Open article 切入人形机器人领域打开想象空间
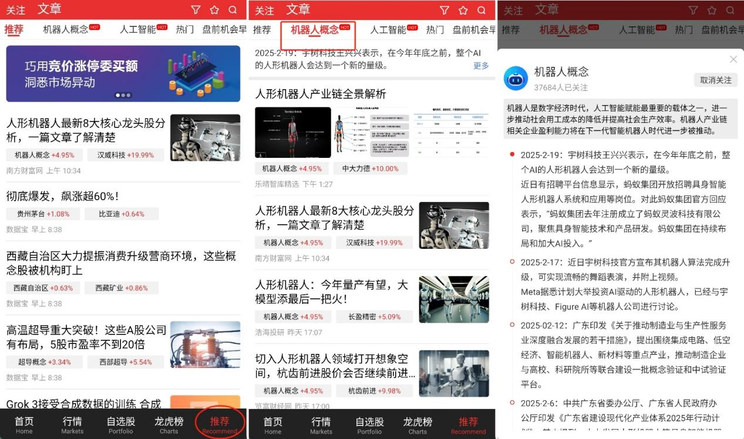744x439 pixels. pos(335,366)
